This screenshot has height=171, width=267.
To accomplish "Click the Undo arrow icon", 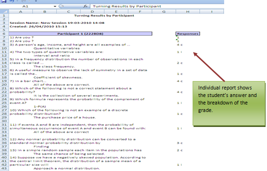I will (12, 1).
